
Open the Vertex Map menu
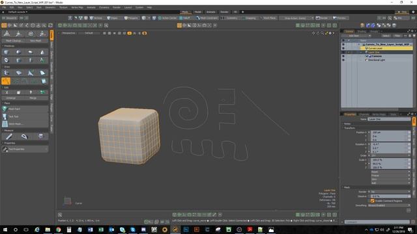click(77, 7)
